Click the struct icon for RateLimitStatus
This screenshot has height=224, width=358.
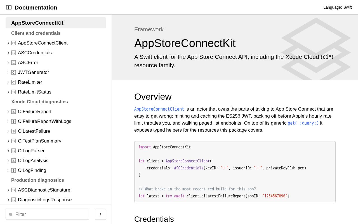[x=13, y=92]
